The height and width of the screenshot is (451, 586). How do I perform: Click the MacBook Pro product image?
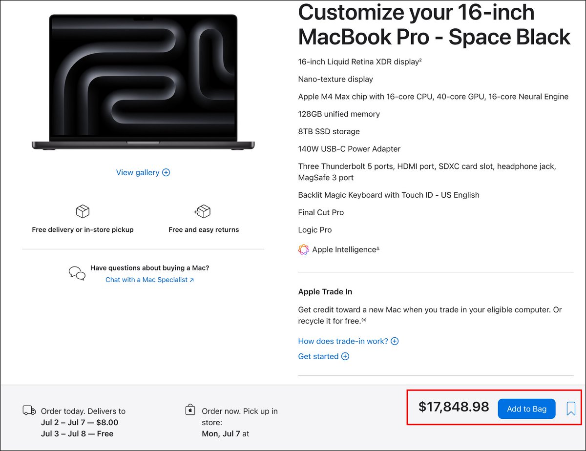143,82
